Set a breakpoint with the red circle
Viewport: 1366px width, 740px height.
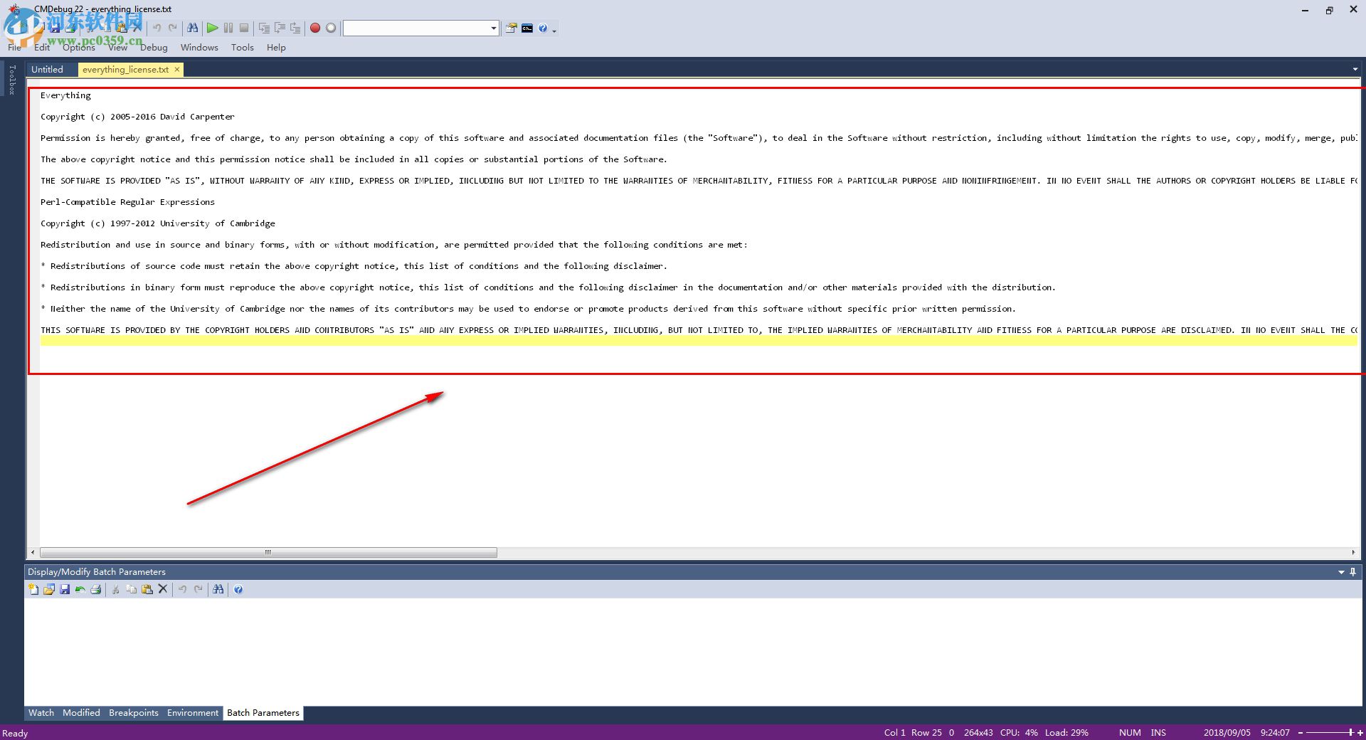pos(315,28)
